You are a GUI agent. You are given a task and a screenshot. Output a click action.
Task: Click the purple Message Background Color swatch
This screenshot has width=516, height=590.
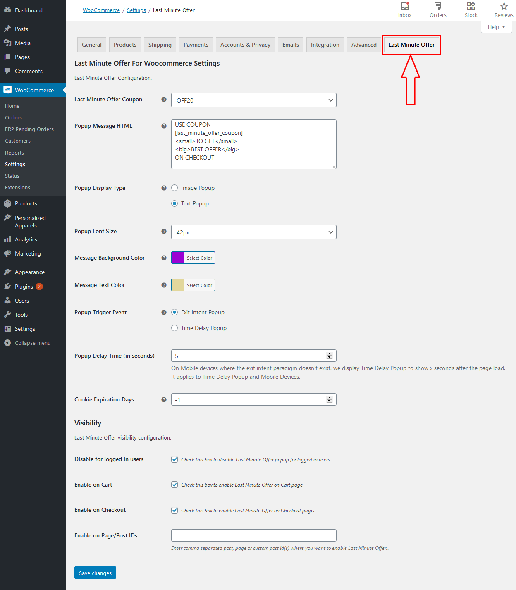178,258
